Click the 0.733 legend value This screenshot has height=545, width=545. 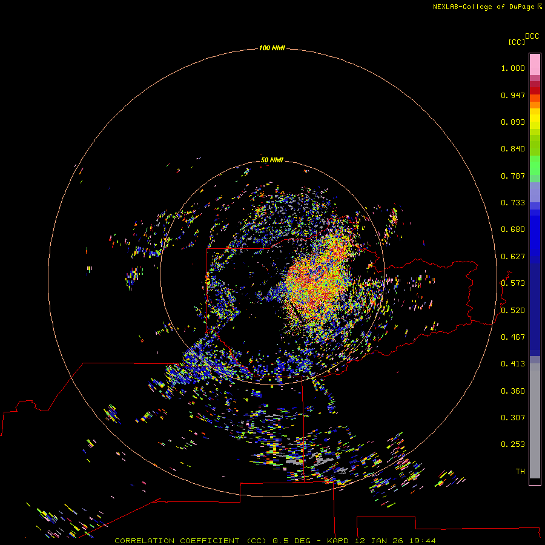tap(513, 203)
